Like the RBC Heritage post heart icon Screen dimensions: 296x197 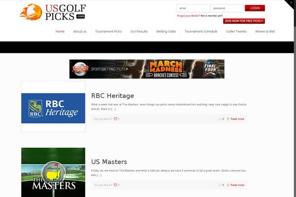tap(115, 119)
